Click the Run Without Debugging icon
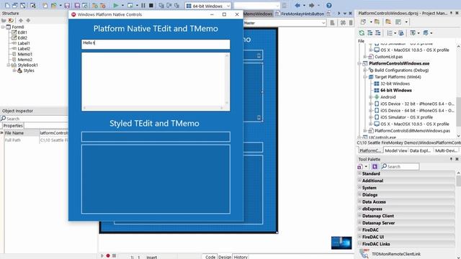The width and height of the screenshot is (461, 259). (130, 5)
